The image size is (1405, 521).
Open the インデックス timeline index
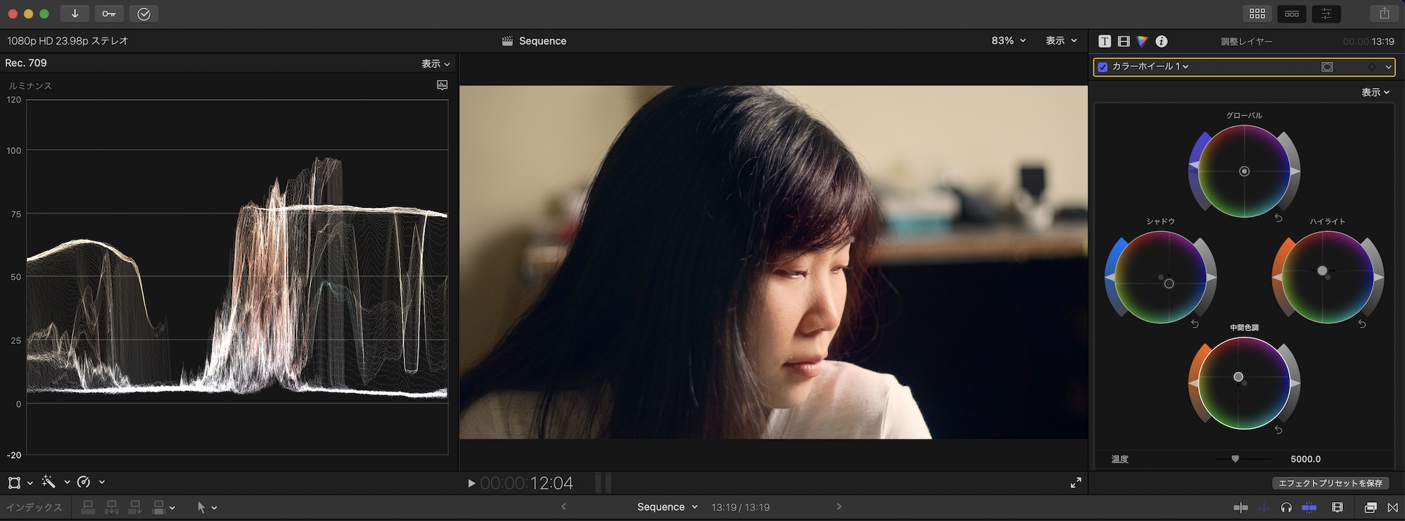[x=34, y=507]
